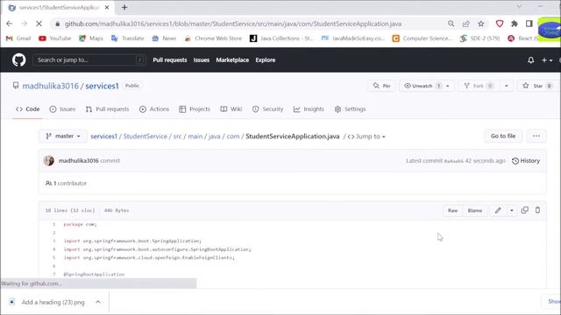Image resolution: width=561 pixels, height=315 pixels.
Task: Open the Projects tab
Action: (195, 108)
